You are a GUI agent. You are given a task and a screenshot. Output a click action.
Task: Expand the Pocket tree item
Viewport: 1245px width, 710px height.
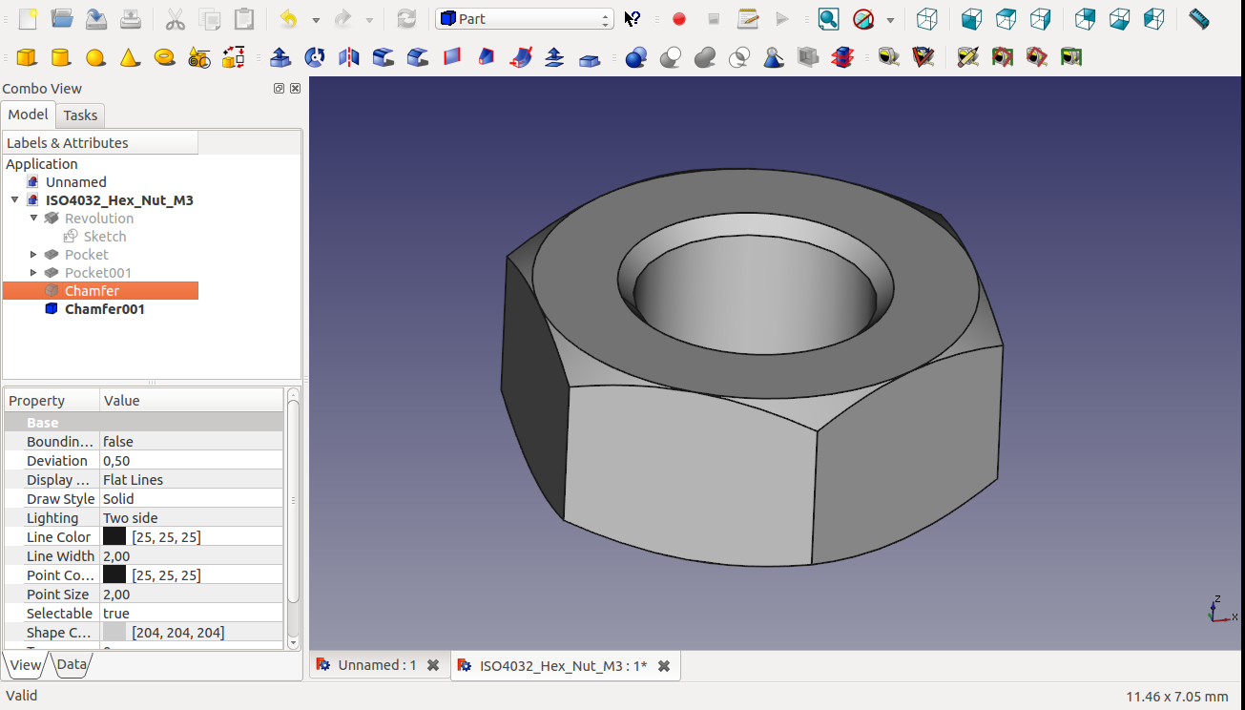point(34,255)
